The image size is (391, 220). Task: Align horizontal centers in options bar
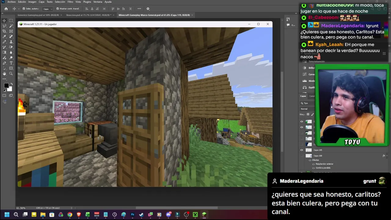(92, 9)
